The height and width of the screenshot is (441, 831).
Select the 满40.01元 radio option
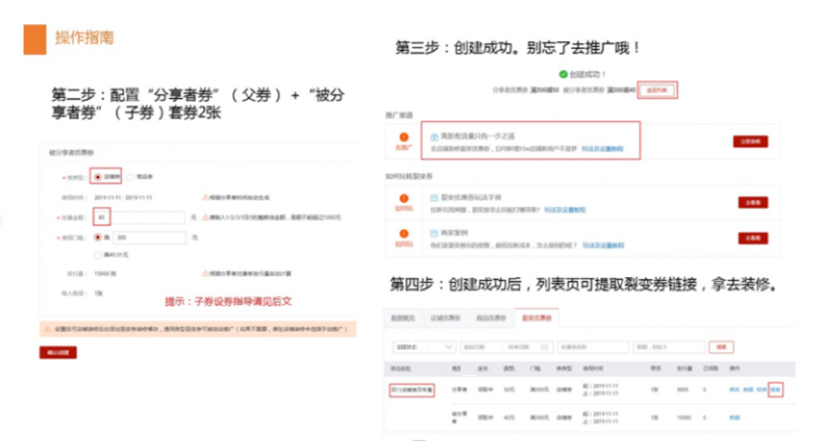[98, 255]
